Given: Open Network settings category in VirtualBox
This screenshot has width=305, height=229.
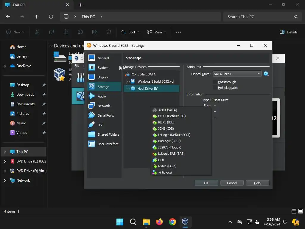Looking at the screenshot, I should pos(104,106).
